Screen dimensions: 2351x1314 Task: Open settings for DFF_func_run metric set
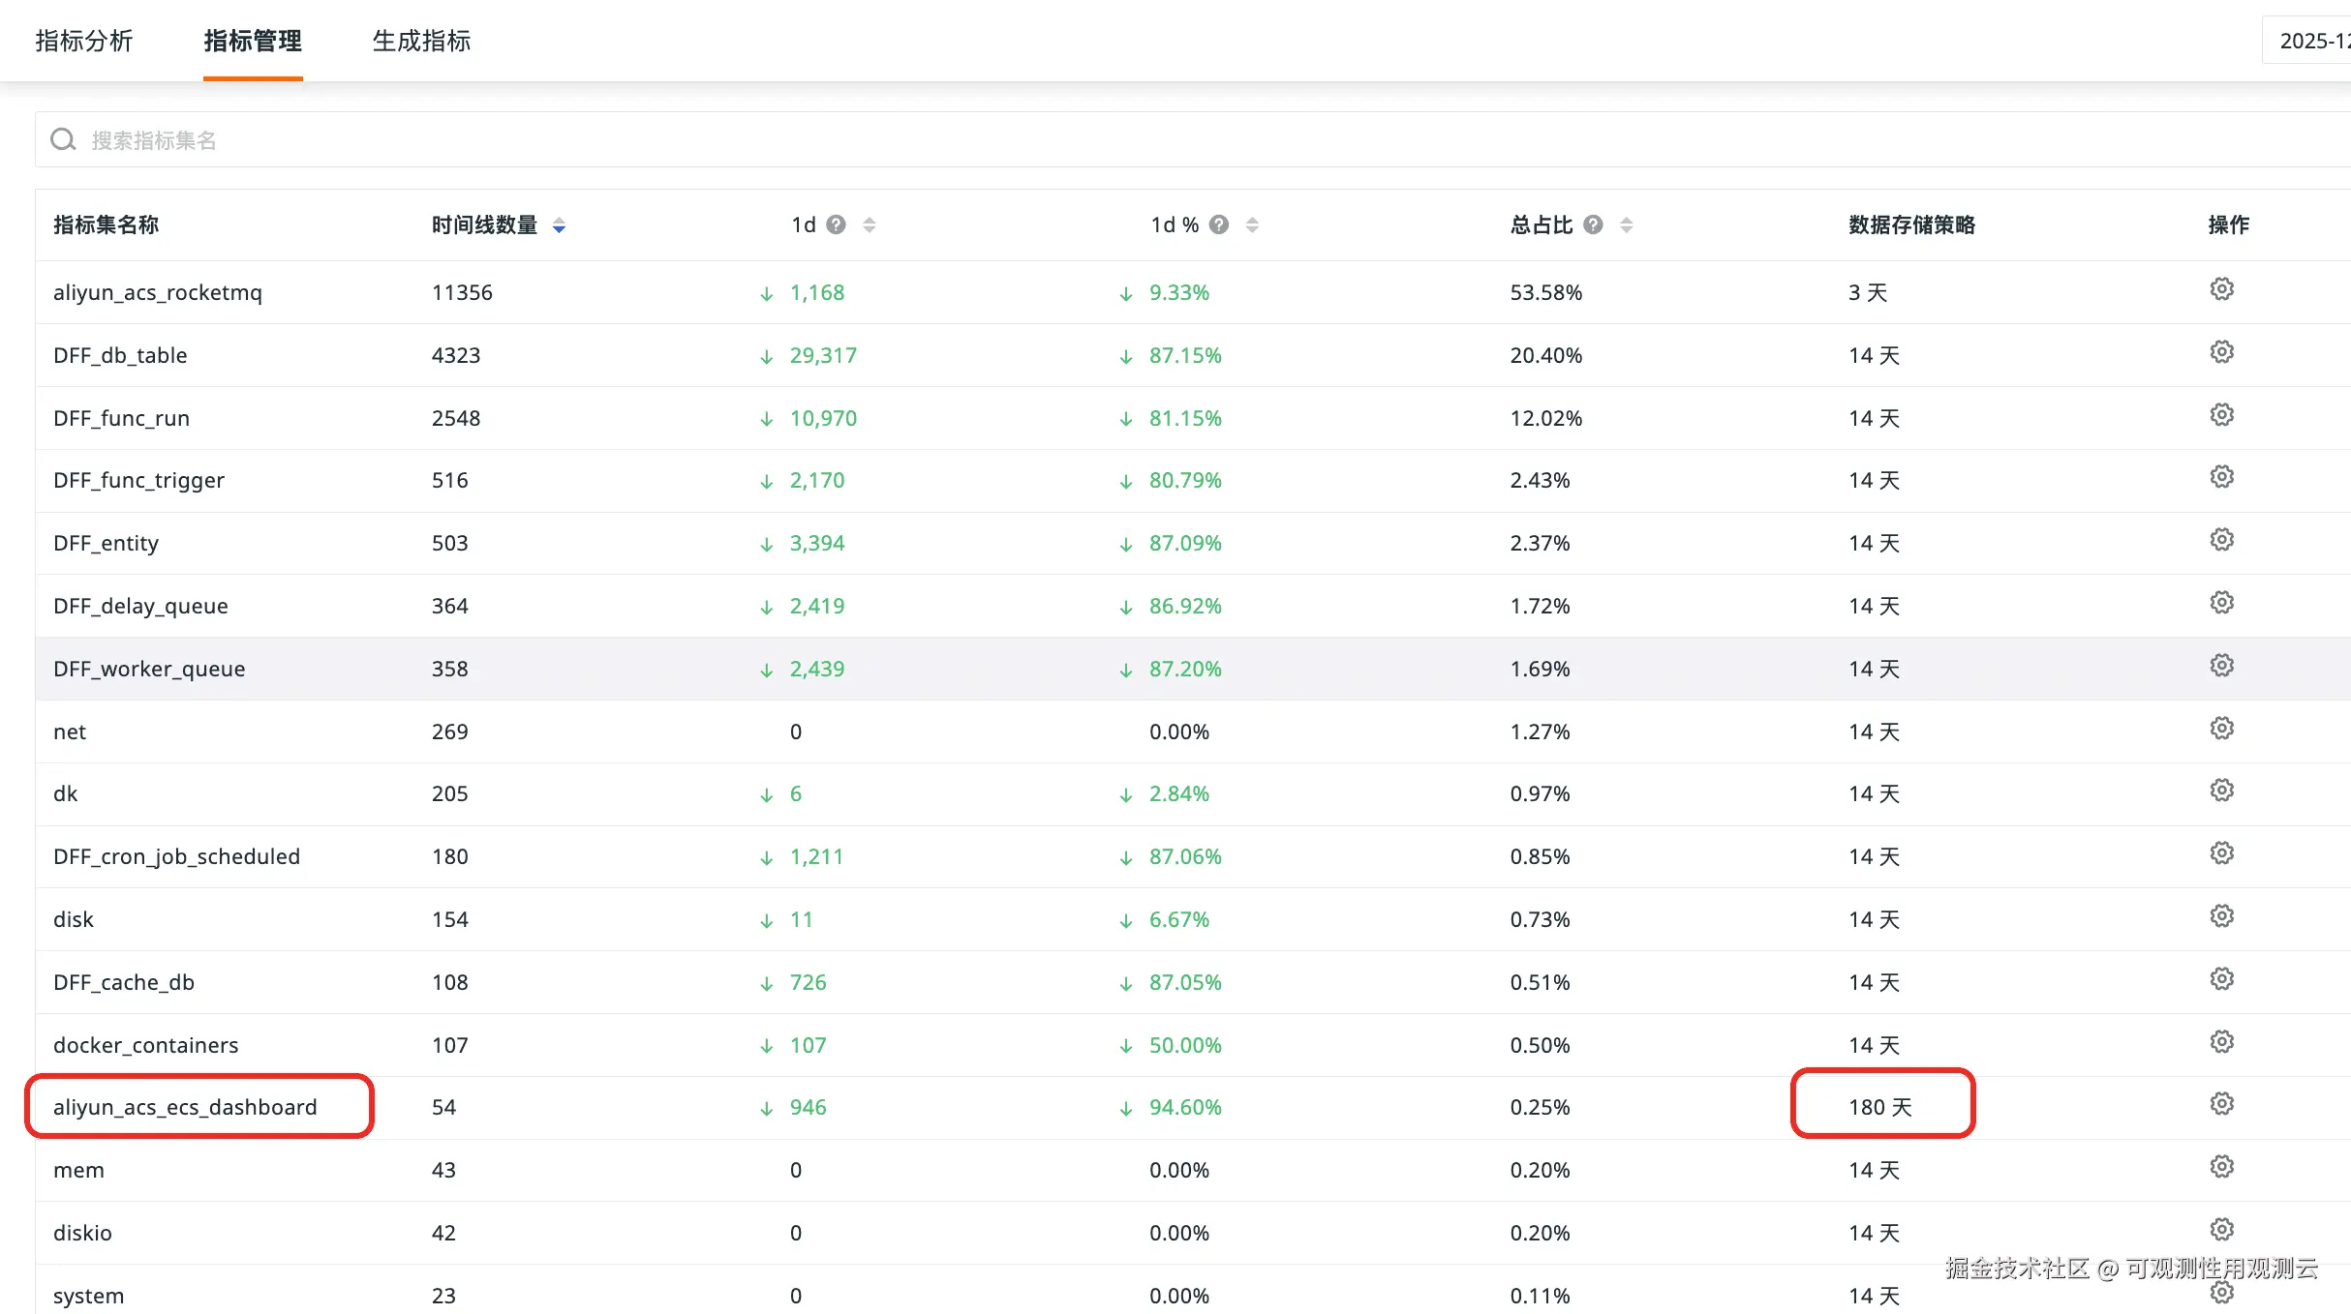(x=2221, y=415)
